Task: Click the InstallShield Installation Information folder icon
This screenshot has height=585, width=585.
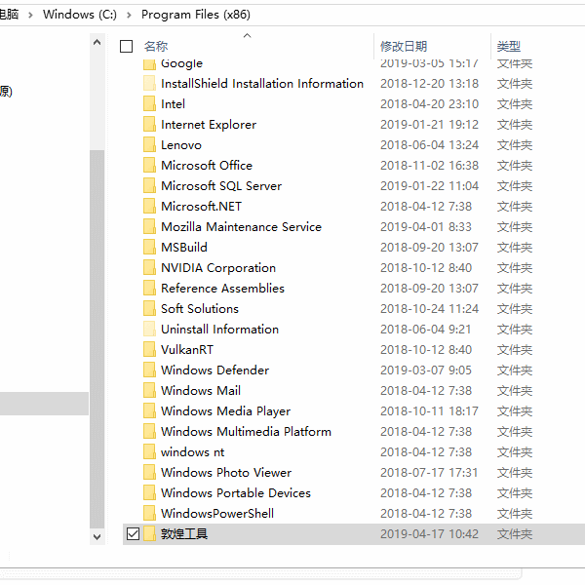Action: 149,83
